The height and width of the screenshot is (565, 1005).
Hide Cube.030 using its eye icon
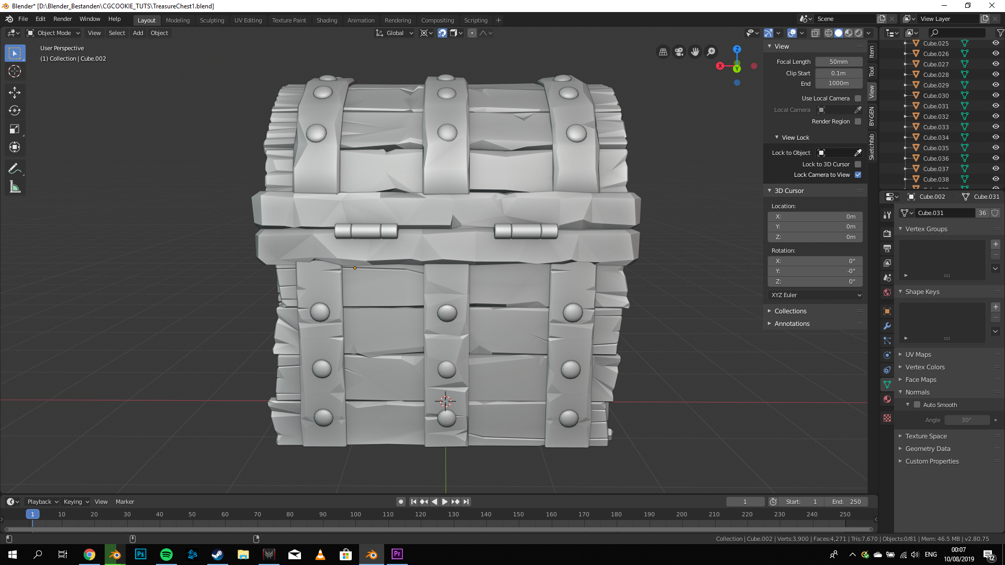tap(996, 96)
